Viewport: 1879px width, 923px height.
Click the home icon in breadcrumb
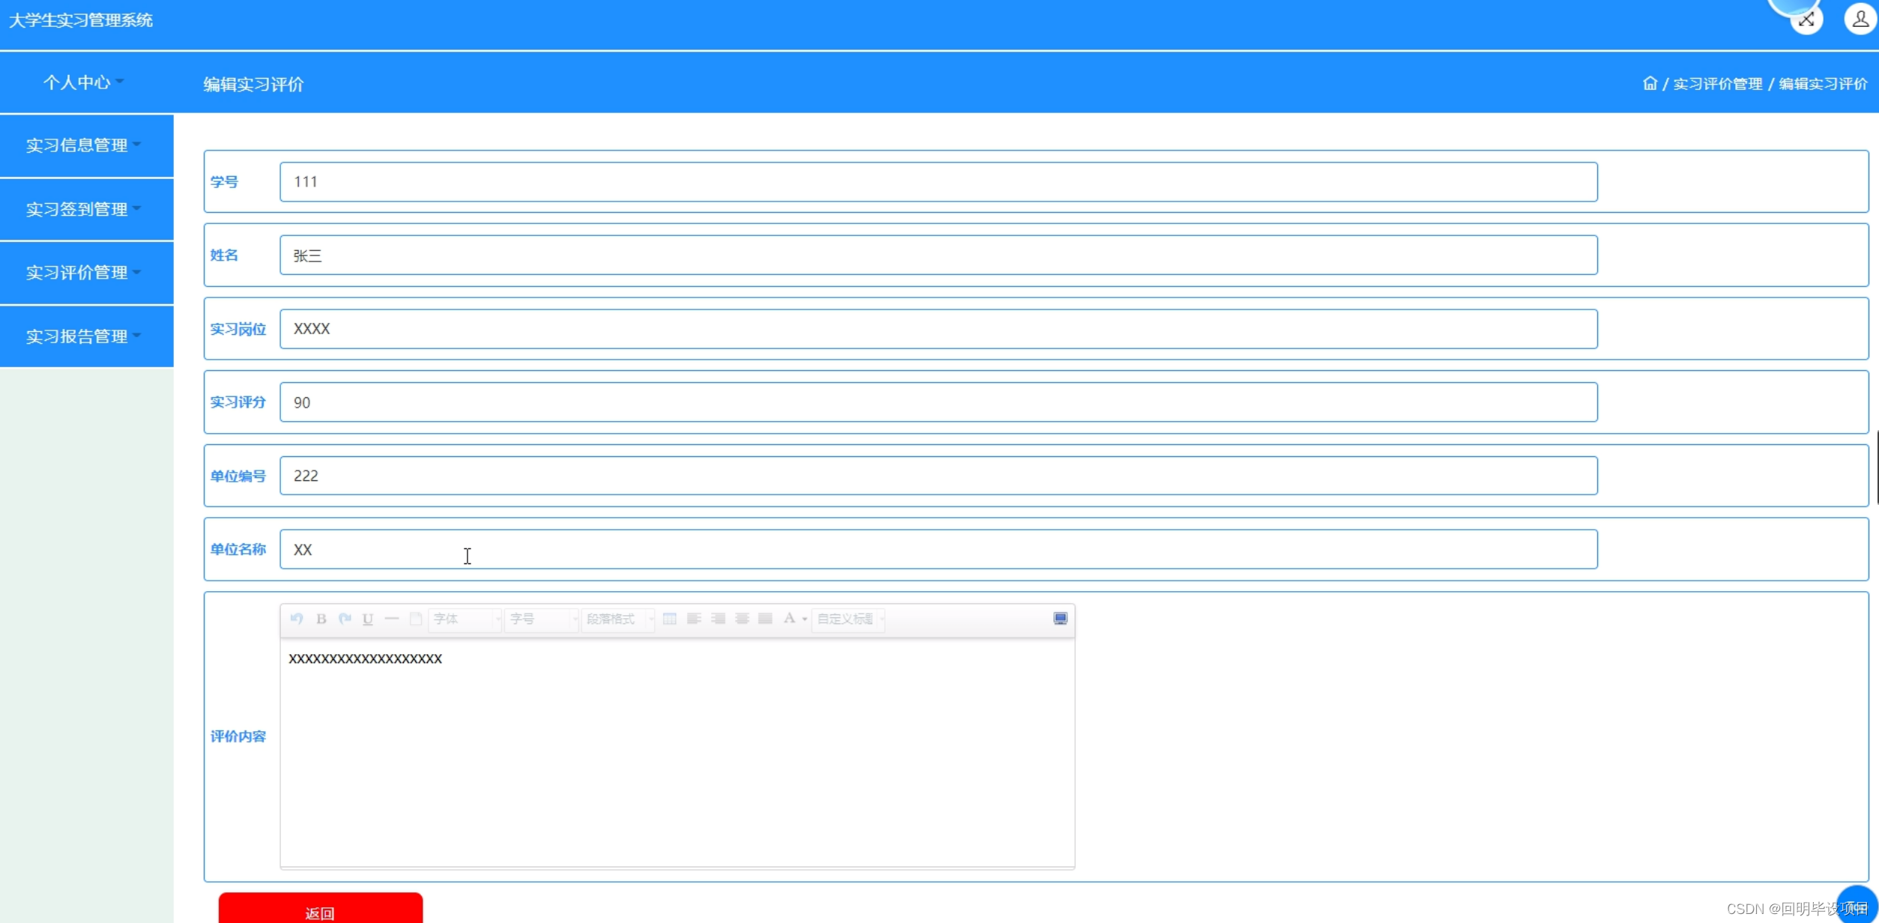tap(1650, 83)
